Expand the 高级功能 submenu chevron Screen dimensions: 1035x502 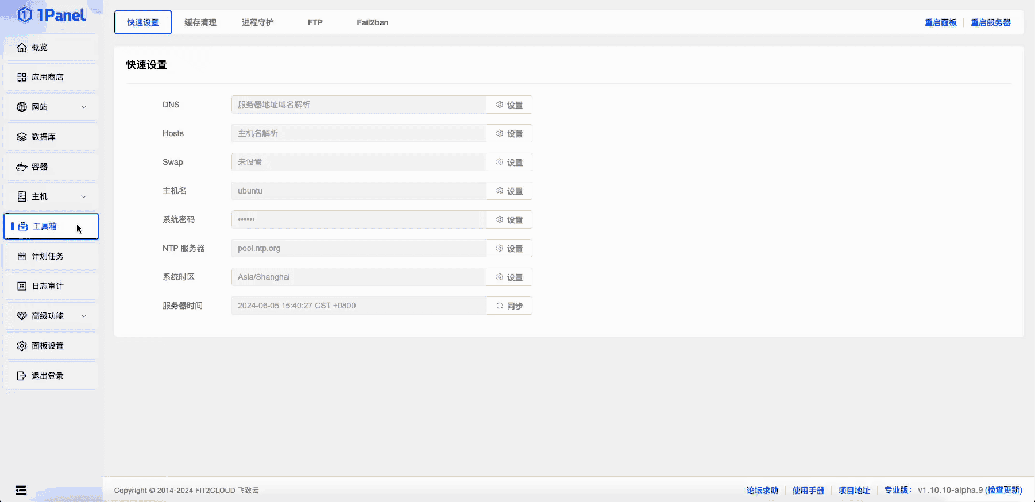click(x=84, y=316)
